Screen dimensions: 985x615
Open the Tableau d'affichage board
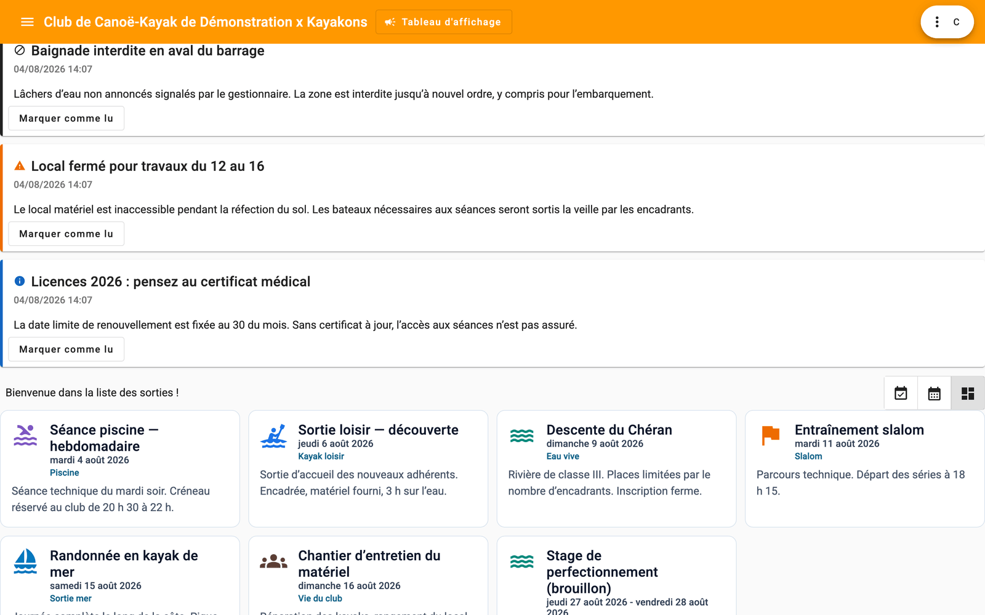(443, 22)
